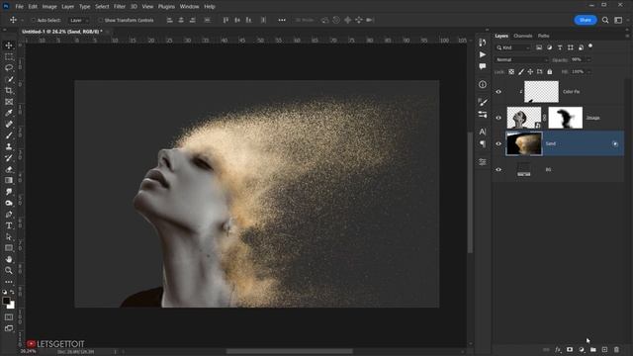Click the background color swatch
Screen dimensions: 633x356
pos(11,306)
